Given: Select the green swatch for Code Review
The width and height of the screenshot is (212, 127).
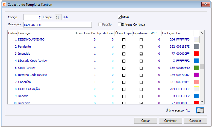Looking at the screenshot, I should 196,68.
